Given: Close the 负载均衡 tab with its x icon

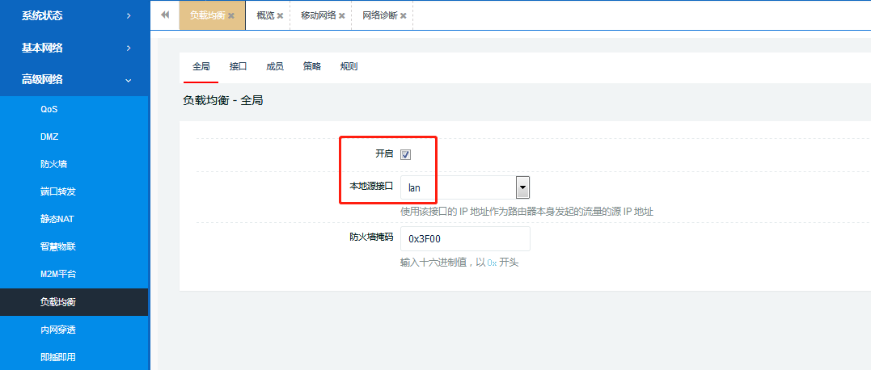Looking at the screenshot, I should click(231, 15).
